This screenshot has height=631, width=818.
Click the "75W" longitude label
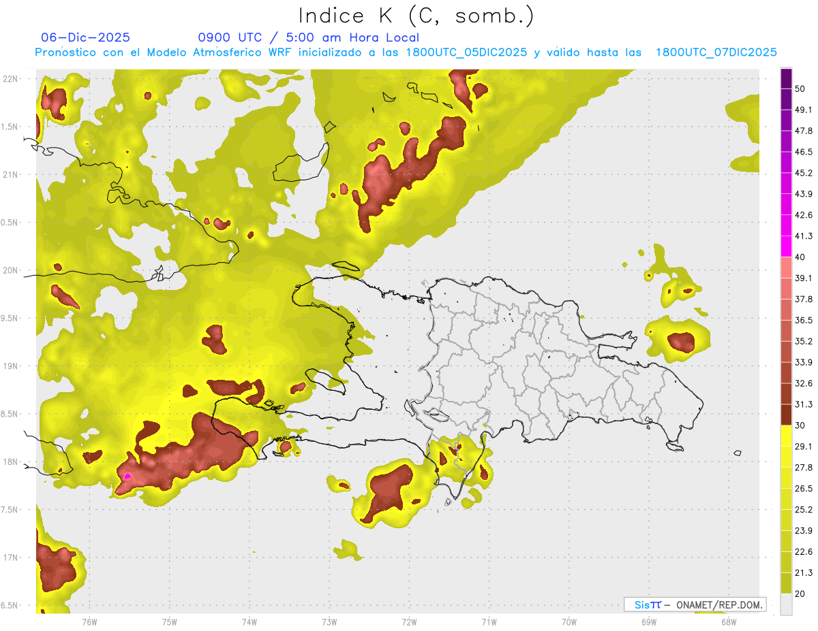click(x=170, y=622)
